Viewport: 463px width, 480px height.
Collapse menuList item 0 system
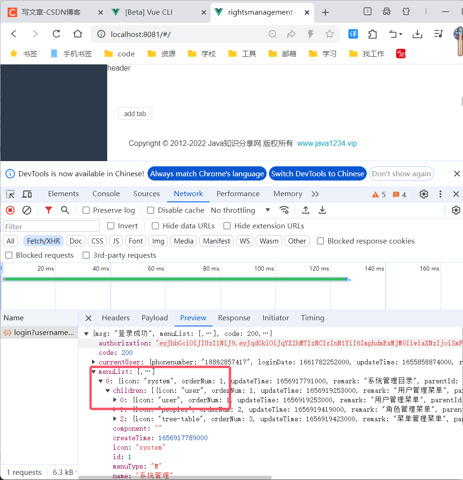pos(101,381)
